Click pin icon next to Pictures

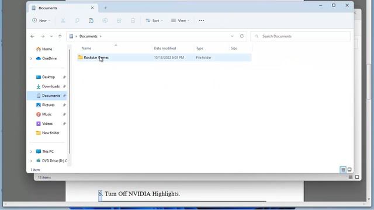64,105
